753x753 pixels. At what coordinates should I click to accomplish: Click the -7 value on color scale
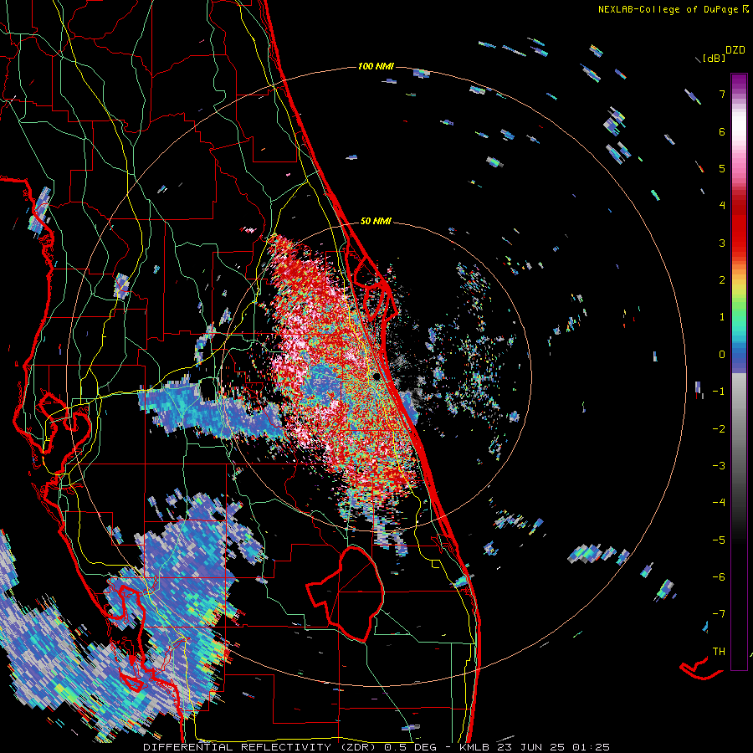pyautogui.click(x=719, y=614)
